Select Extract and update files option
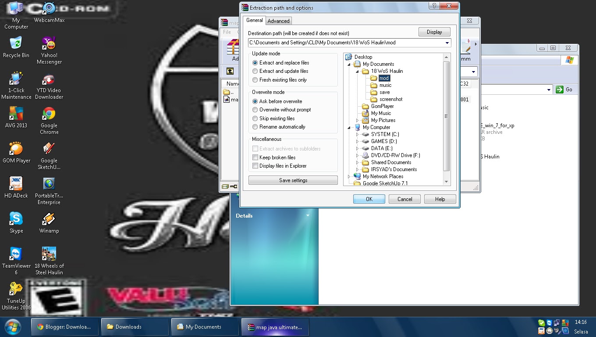The width and height of the screenshot is (596, 337). (x=255, y=71)
